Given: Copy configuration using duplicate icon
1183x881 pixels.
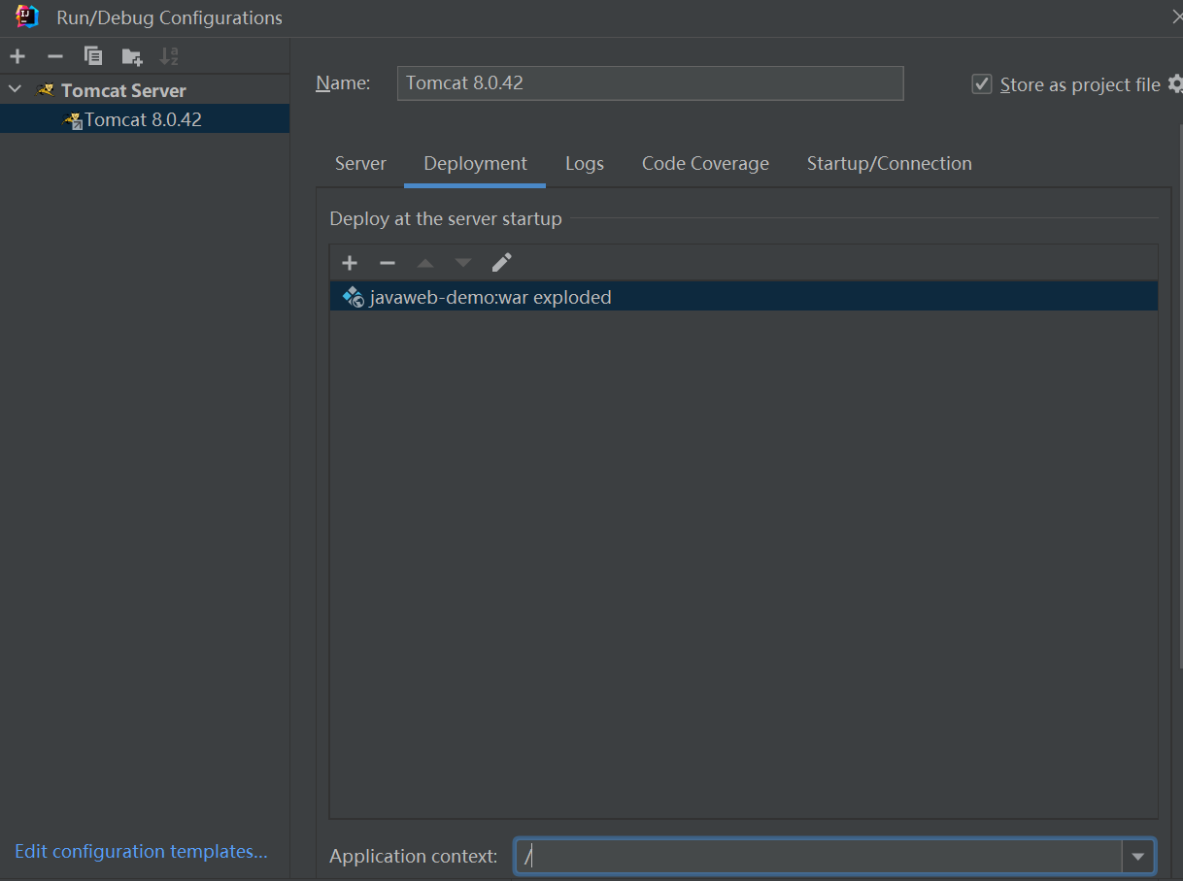Looking at the screenshot, I should (x=93, y=56).
